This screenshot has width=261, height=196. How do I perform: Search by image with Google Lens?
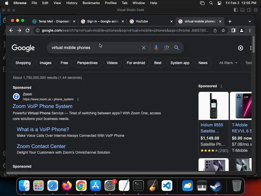(166, 48)
